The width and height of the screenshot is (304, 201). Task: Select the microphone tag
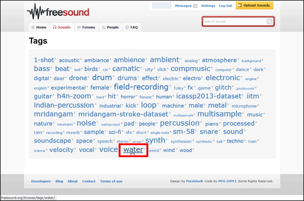click(244, 106)
